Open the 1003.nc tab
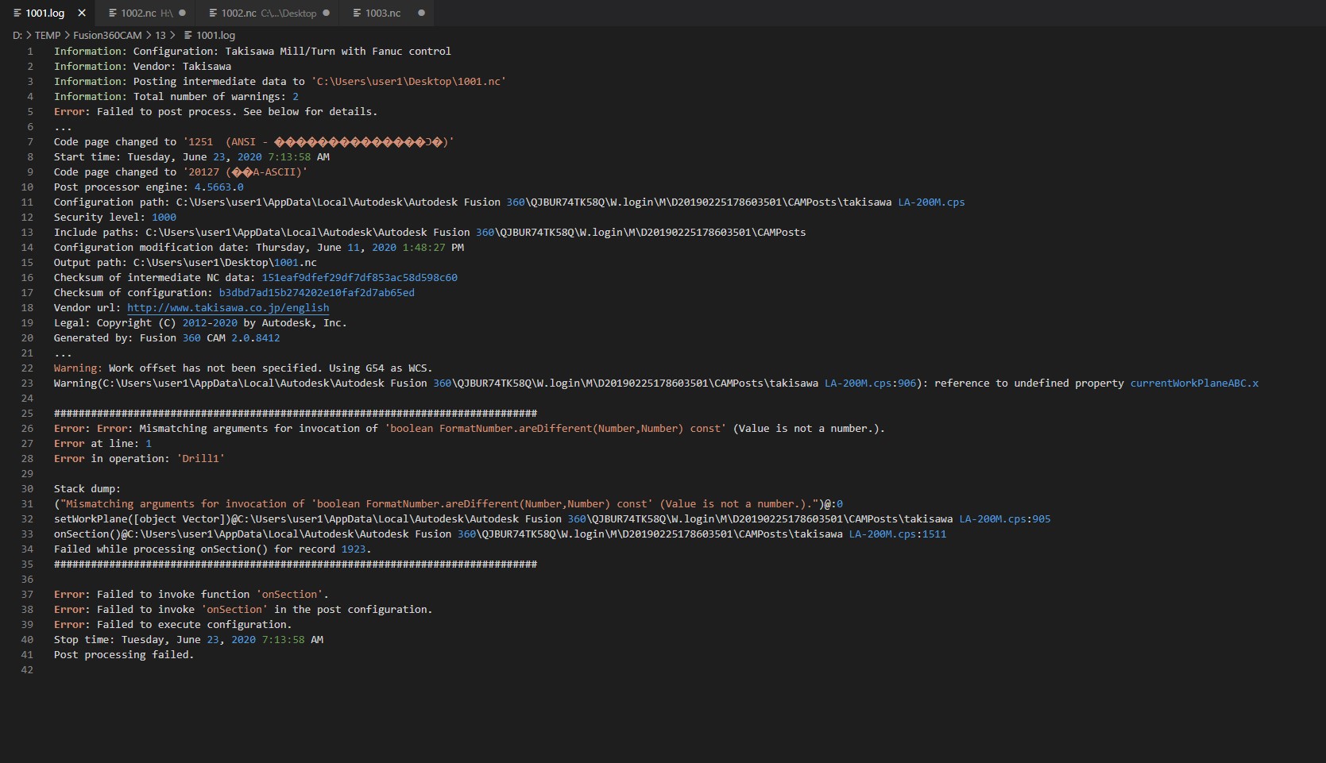 383,13
